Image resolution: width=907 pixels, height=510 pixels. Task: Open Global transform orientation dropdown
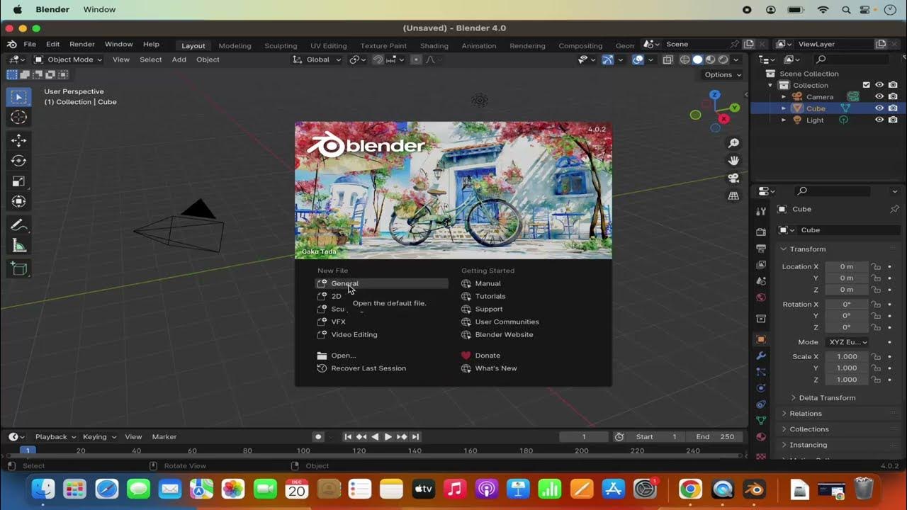pos(317,59)
